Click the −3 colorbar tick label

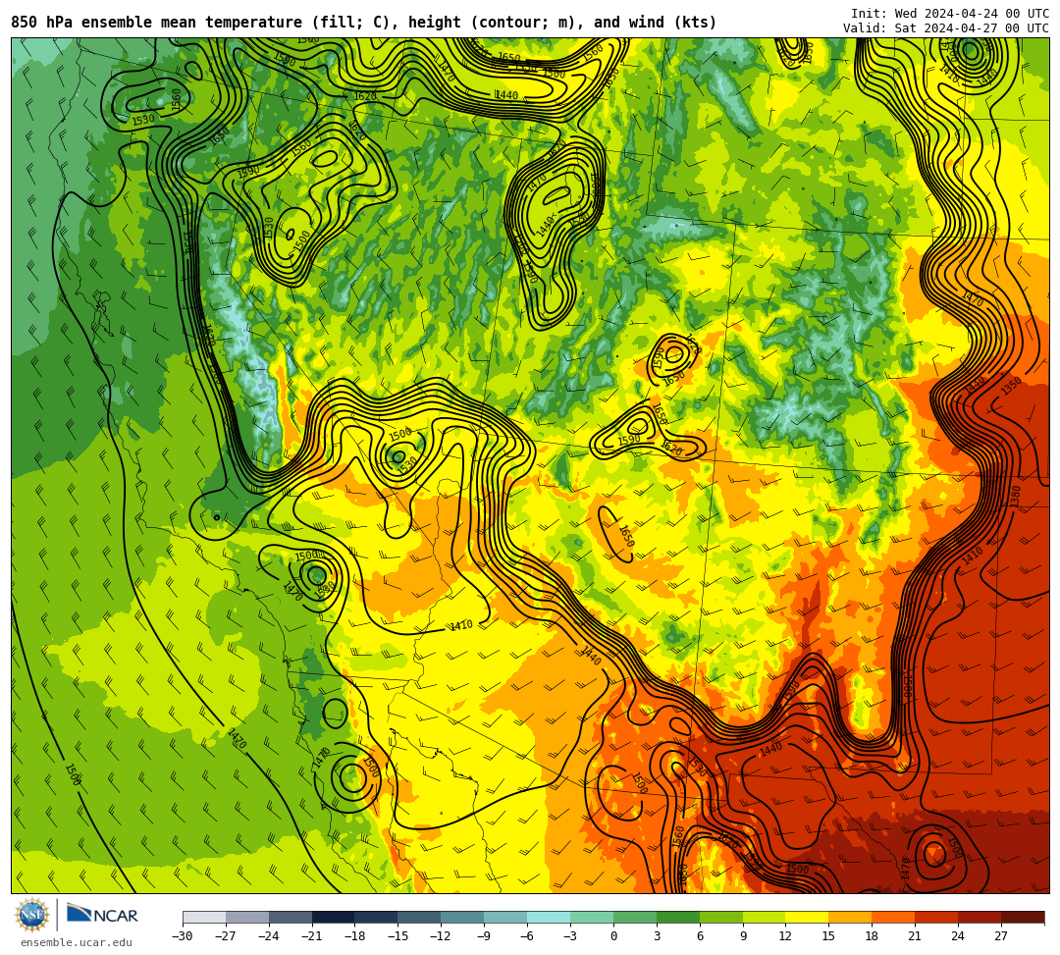click(570, 936)
